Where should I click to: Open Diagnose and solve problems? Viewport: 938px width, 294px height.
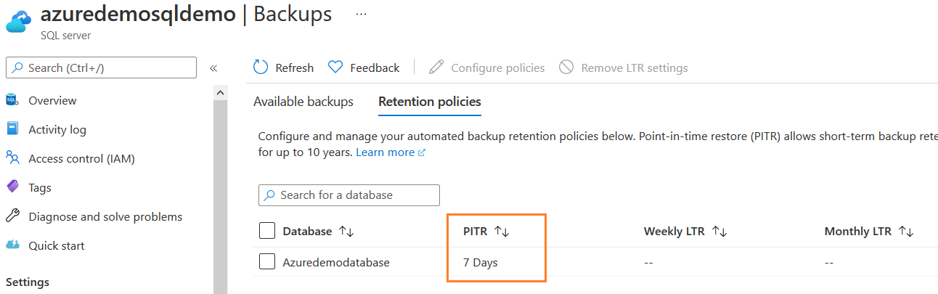tap(105, 217)
